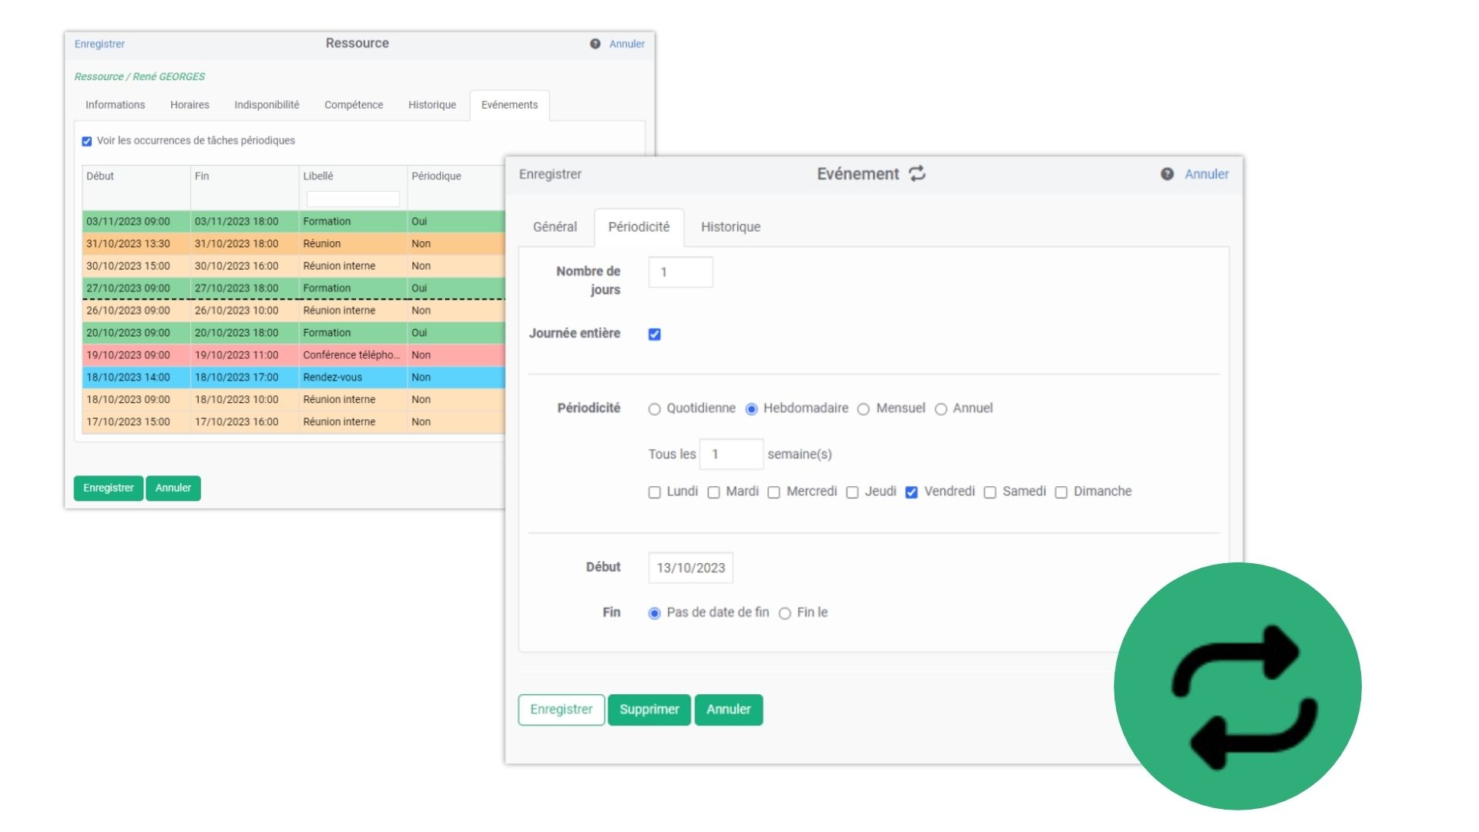Screen dimensions: 1479x832
Task: Open the Horaires tab of the resource
Action: click(x=189, y=105)
